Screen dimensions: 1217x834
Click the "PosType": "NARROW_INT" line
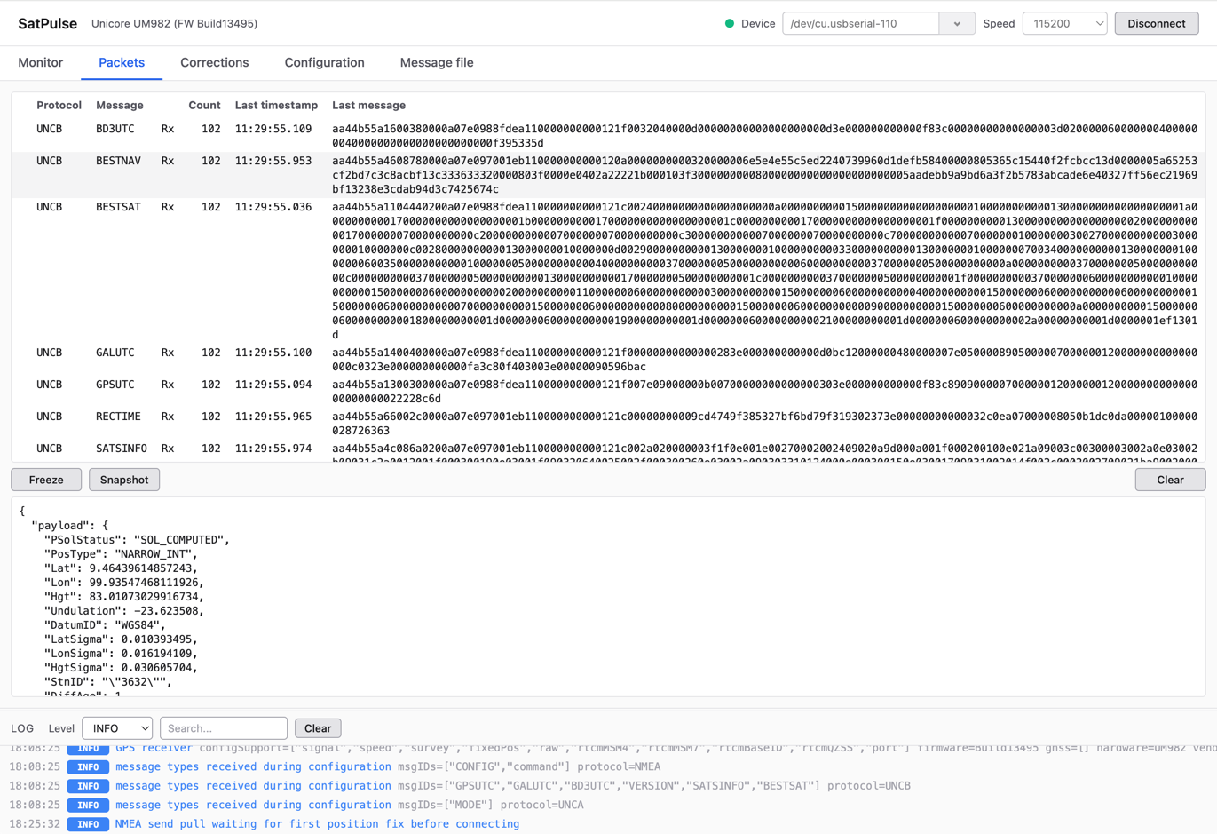[122, 553]
